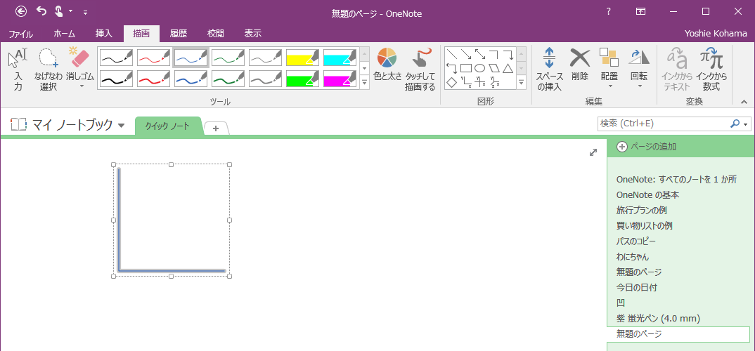Choose the crossed XY axes graph shape
The height and width of the screenshot is (351, 755).
tap(480, 82)
